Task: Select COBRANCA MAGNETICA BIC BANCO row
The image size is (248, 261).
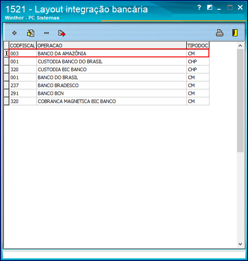Action: click(109, 101)
